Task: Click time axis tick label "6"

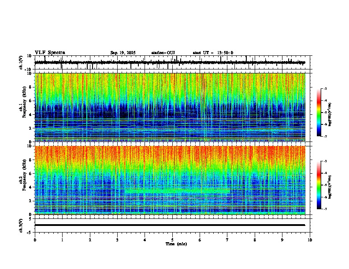Action: pos(200,240)
